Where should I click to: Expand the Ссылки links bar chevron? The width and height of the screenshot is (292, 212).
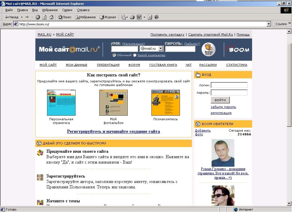pos(290,23)
